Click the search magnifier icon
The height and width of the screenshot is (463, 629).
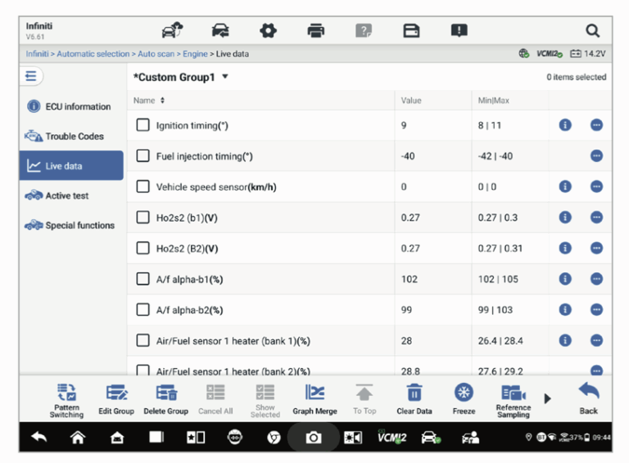coord(592,31)
